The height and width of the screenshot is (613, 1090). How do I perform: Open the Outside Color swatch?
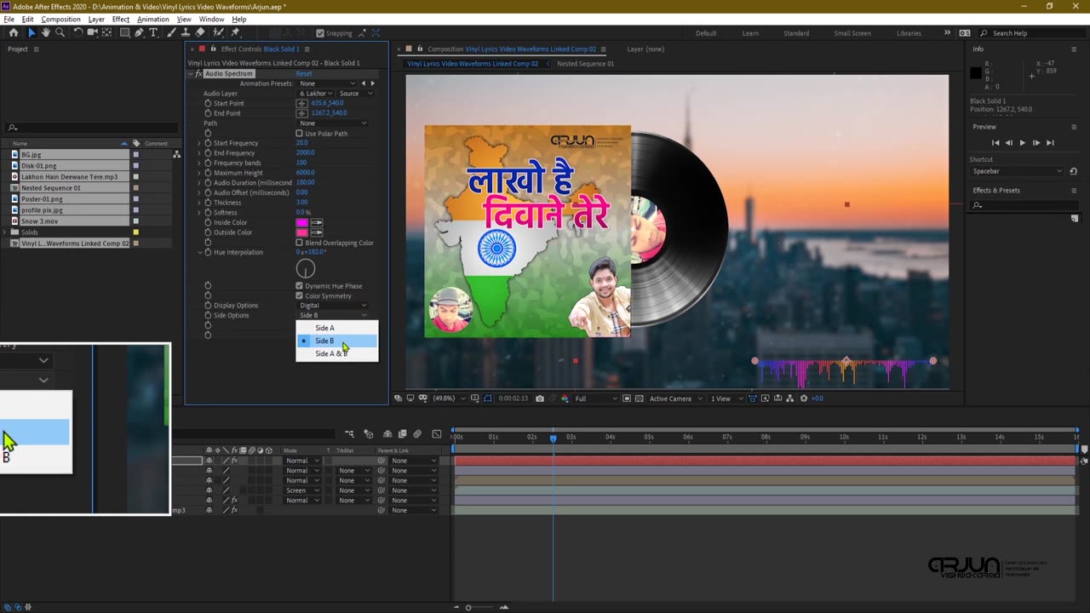301,232
